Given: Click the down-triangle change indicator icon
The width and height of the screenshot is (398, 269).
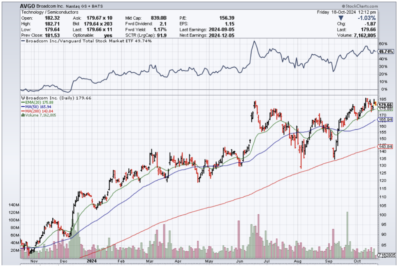Looking at the screenshot, I should click(341, 18).
